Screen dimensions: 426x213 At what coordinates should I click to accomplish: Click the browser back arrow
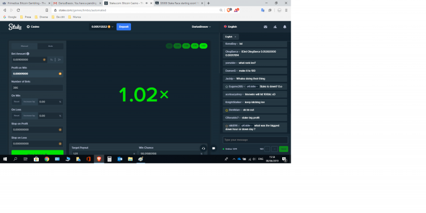pos(5,10)
